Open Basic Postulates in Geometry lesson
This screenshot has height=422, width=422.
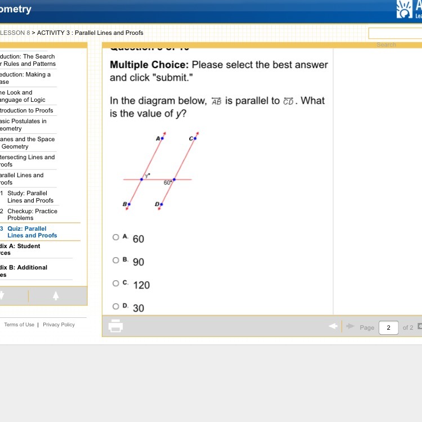pos(23,125)
